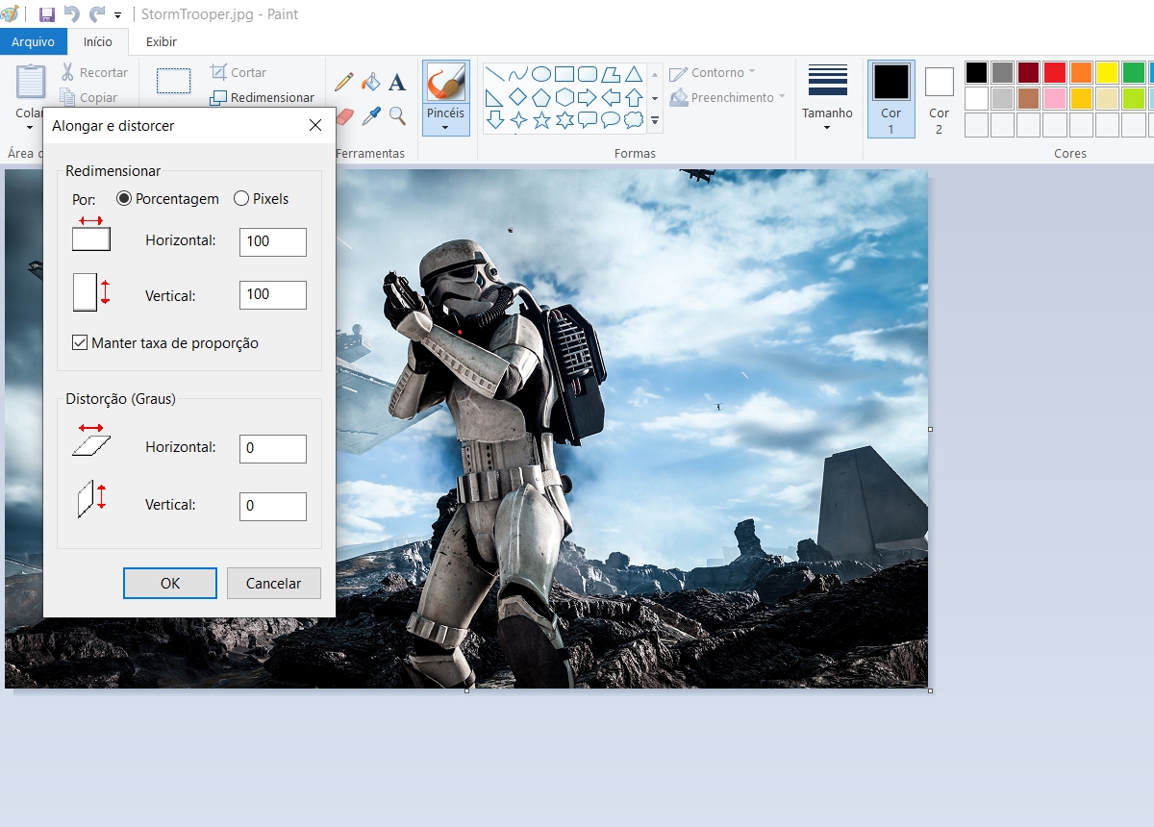The image size is (1154, 827).
Task: Click the Redimensionar Horizontal input field
Action: (x=273, y=241)
